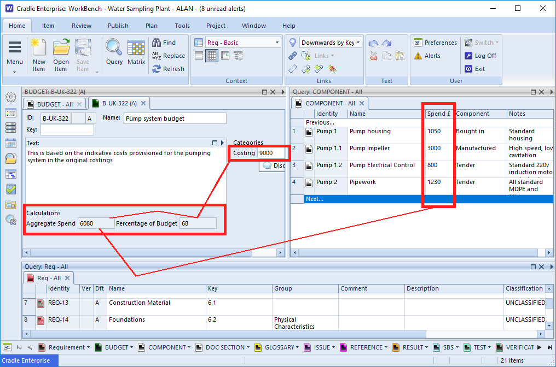Image resolution: width=556 pixels, height=367 pixels.
Task: Expand the Menu dropdown button
Action: click(15, 71)
